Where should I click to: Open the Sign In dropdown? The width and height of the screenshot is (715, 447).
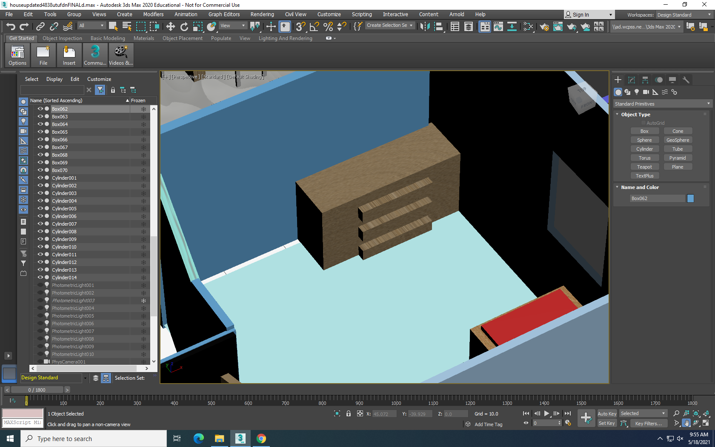pyautogui.click(x=589, y=15)
